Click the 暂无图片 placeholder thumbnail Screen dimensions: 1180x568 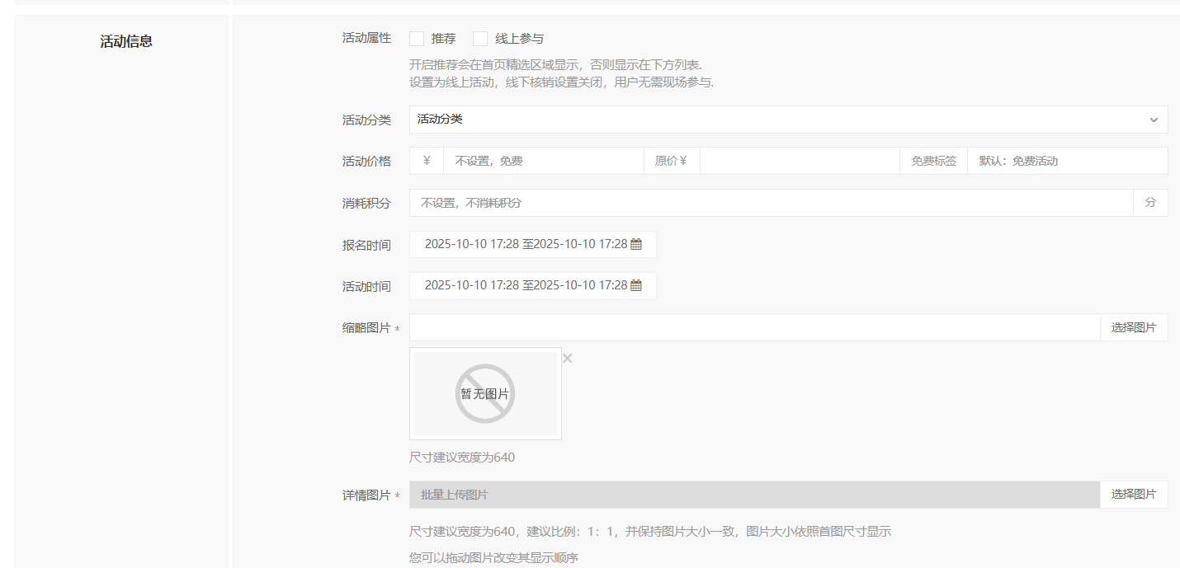pos(485,394)
